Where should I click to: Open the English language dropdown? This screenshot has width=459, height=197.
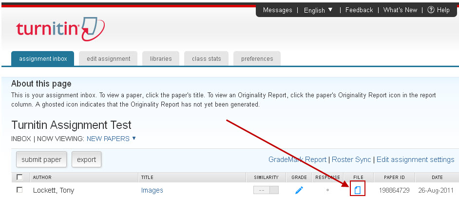[319, 10]
